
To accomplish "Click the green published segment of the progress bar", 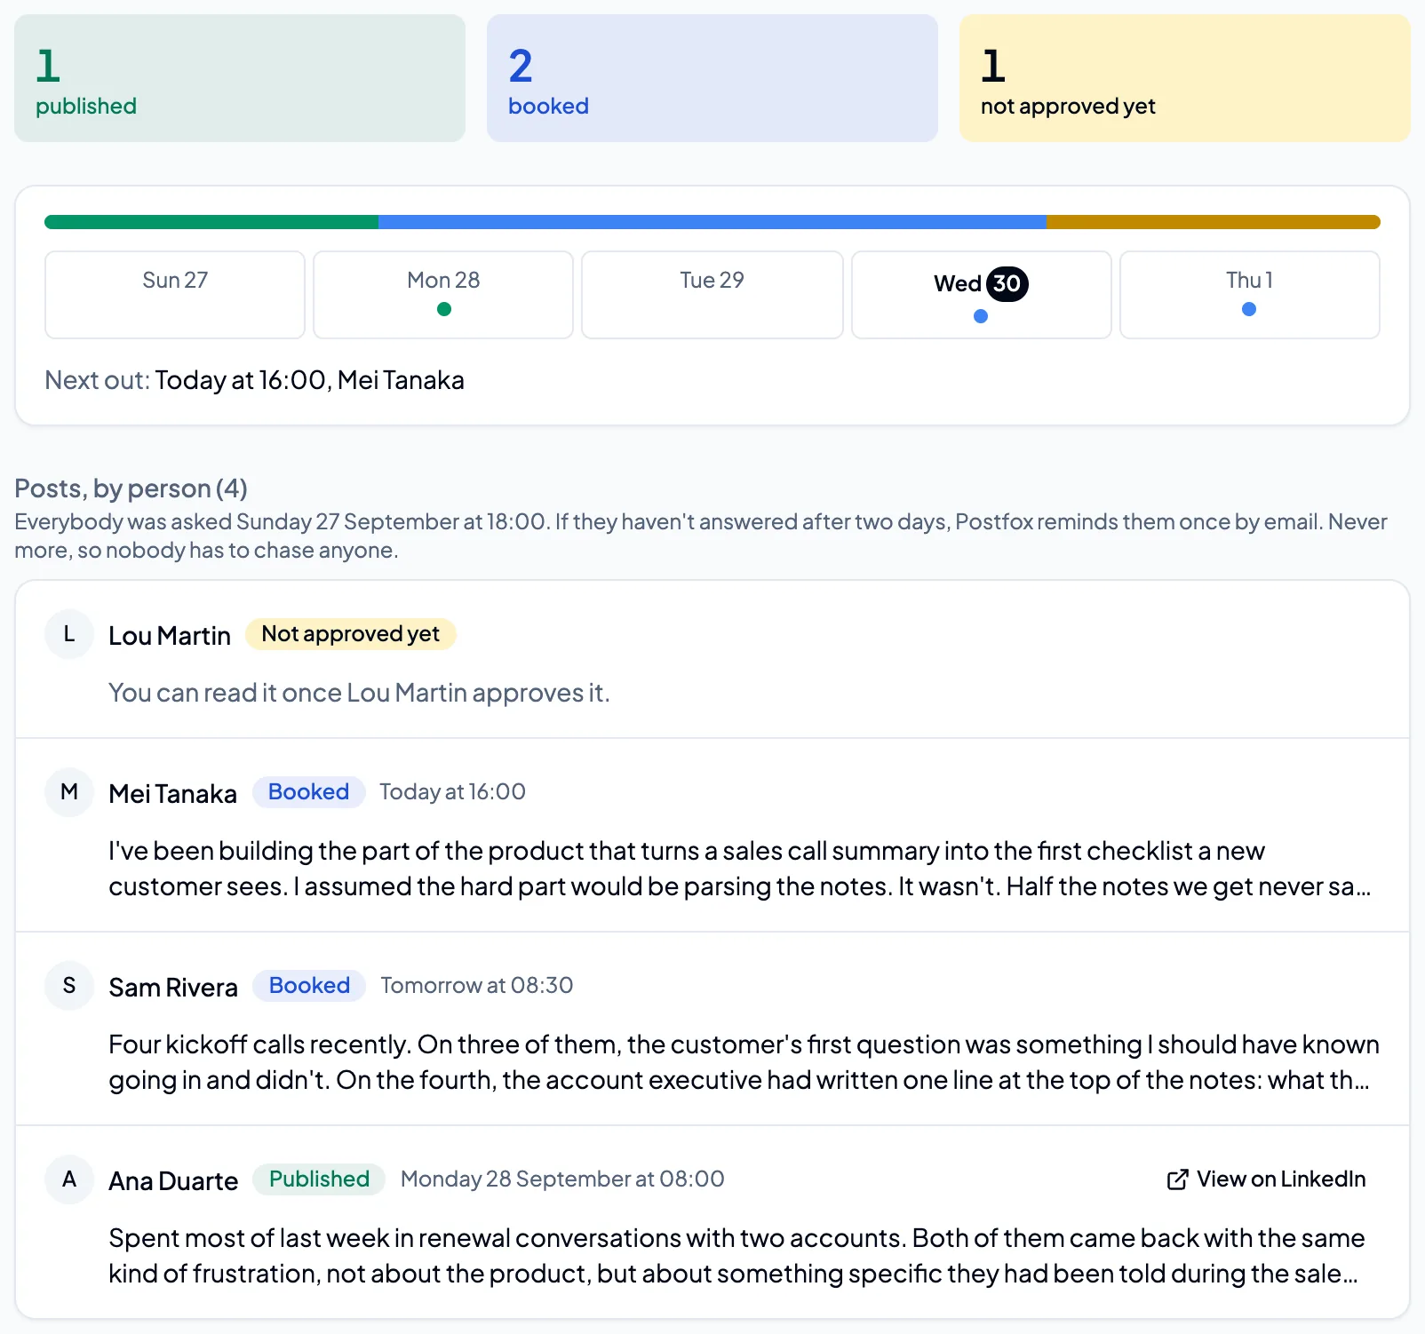I will (x=211, y=222).
